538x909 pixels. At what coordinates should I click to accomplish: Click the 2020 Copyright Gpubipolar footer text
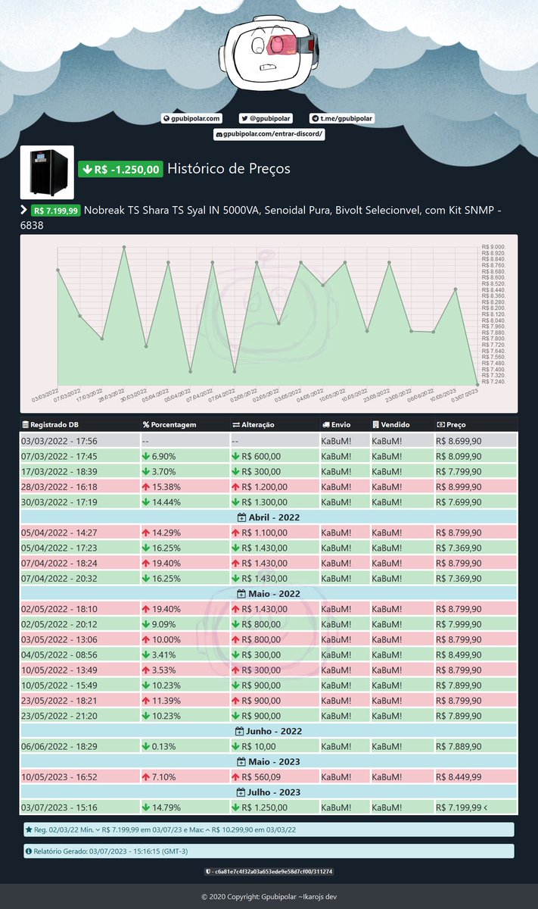point(269,896)
